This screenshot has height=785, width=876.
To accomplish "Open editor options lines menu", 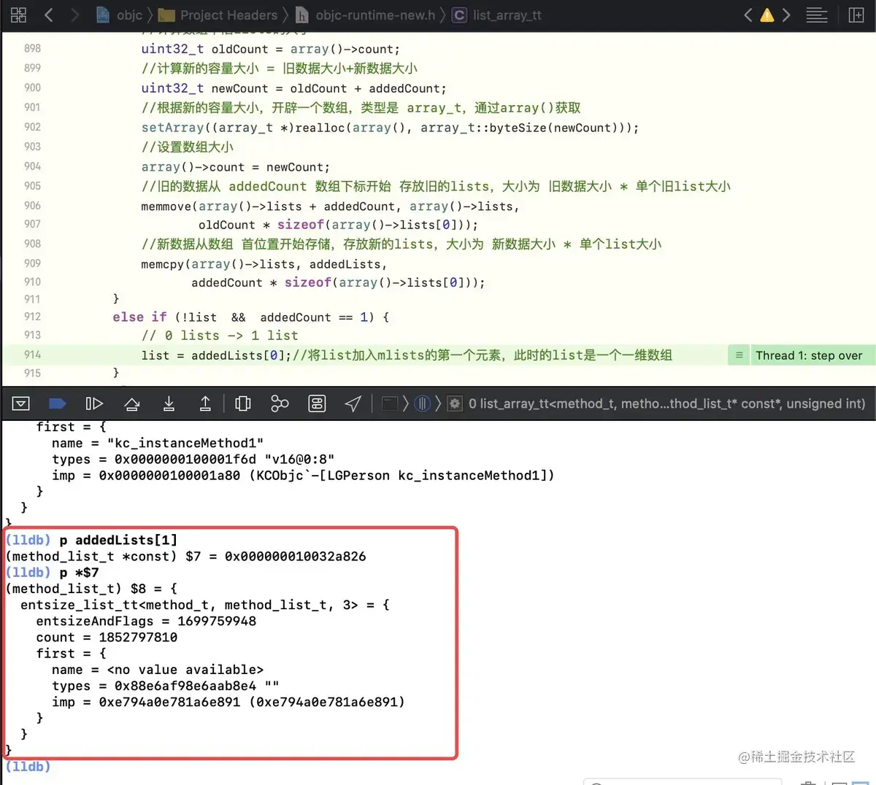I will point(817,15).
